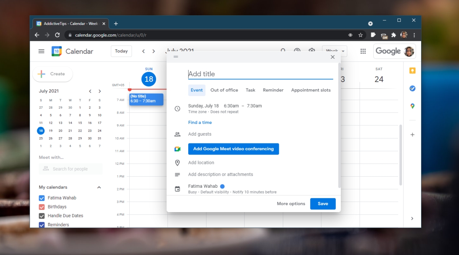The image size is (459, 255).
Task: Open the Week view dropdown
Action: pyautogui.click(x=334, y=51)
